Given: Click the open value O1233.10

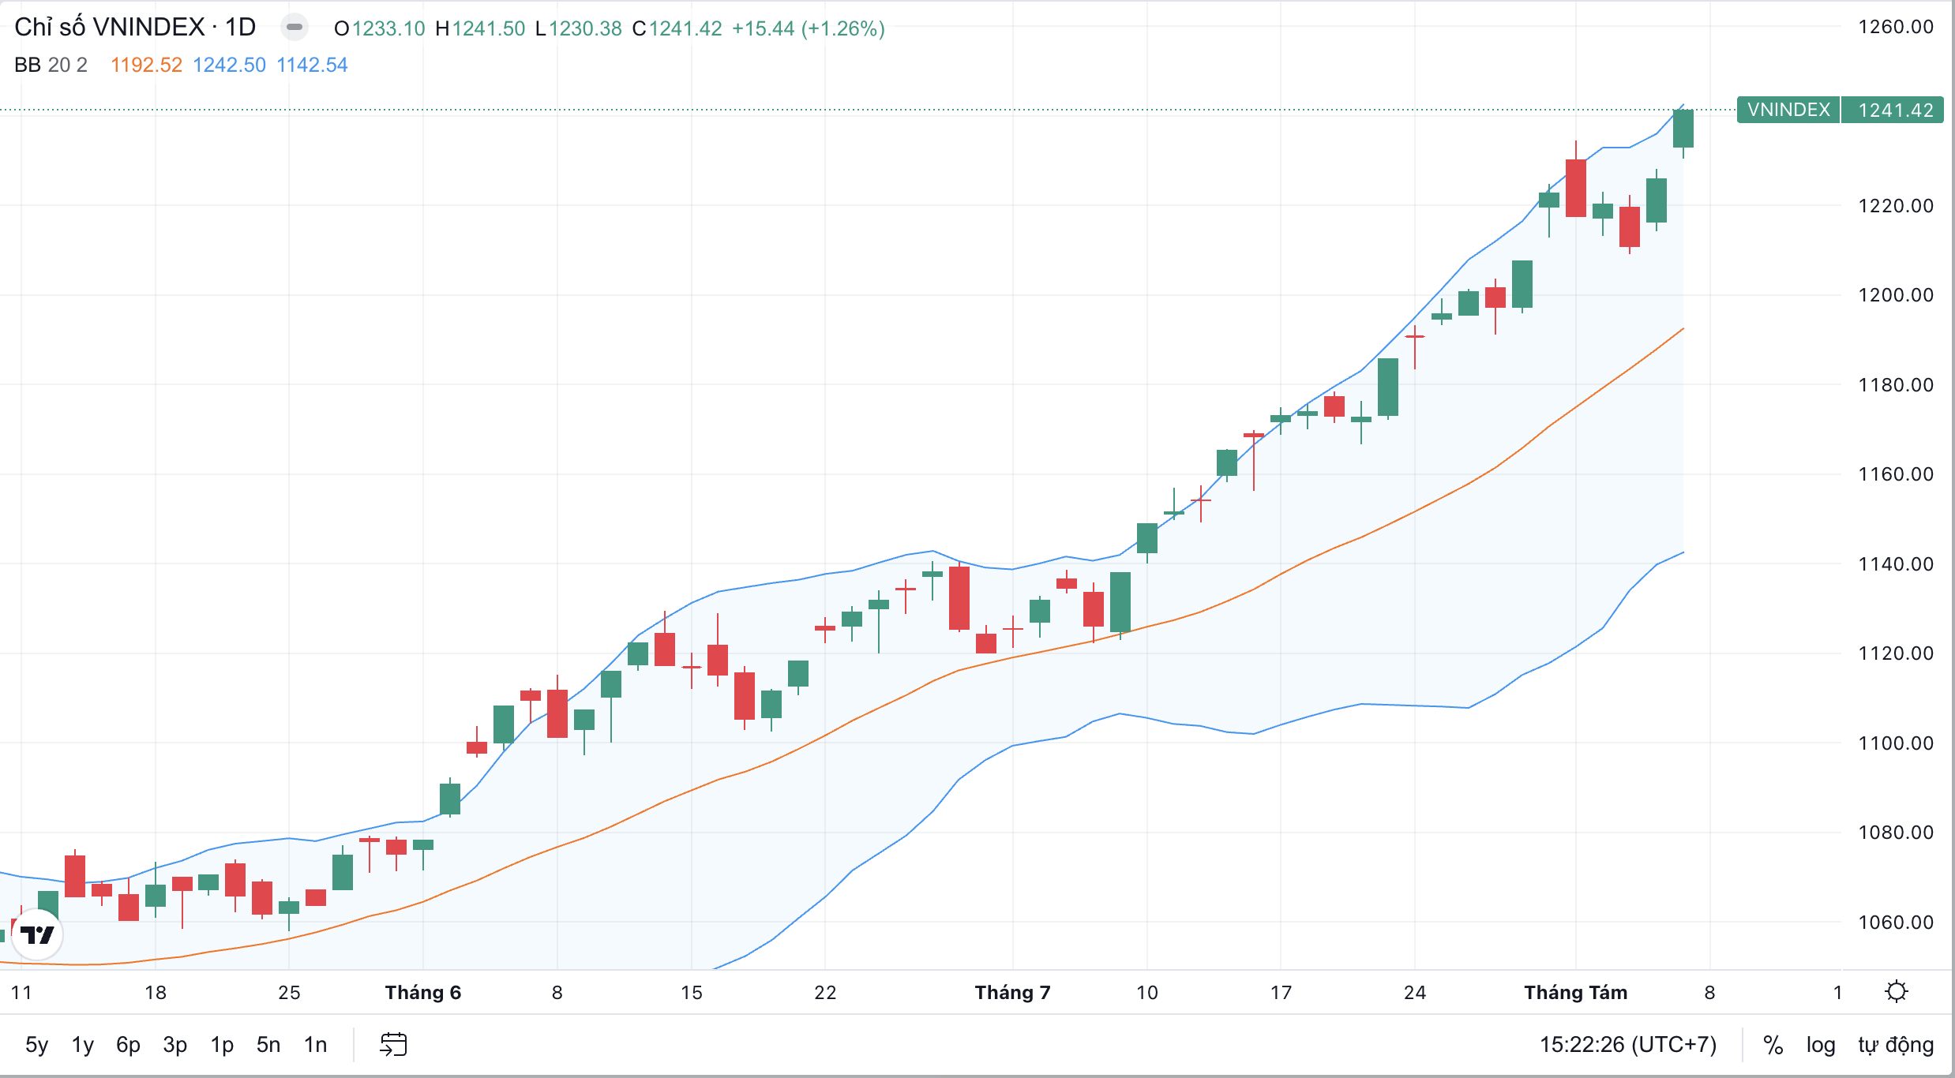Looking at the screenshot, I should coord(380,28).
